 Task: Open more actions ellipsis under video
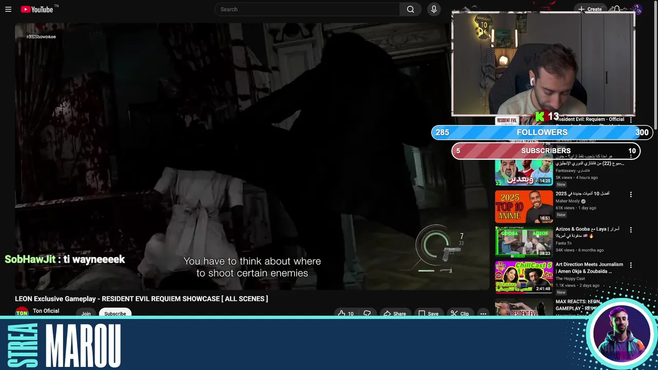[x=483, y=313]
